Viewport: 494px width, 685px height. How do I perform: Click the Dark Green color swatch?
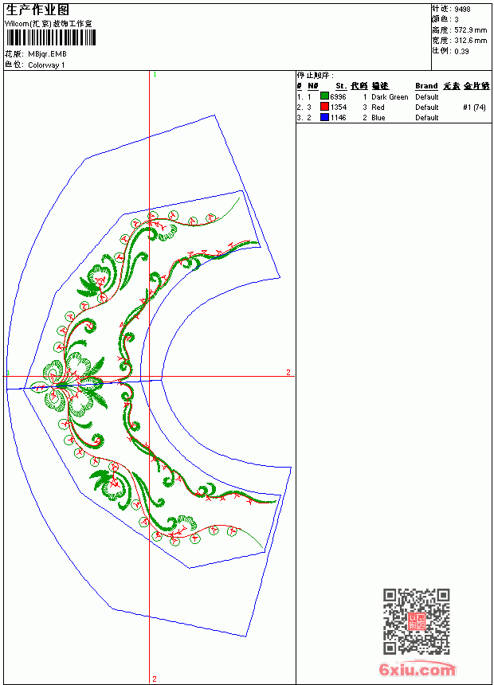324,96
